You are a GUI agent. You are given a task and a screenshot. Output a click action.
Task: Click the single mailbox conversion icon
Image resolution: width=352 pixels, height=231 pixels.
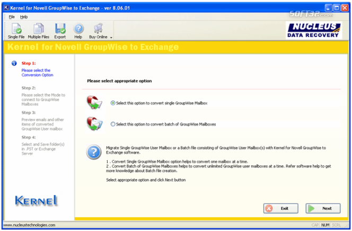click(x=95, y=103)
